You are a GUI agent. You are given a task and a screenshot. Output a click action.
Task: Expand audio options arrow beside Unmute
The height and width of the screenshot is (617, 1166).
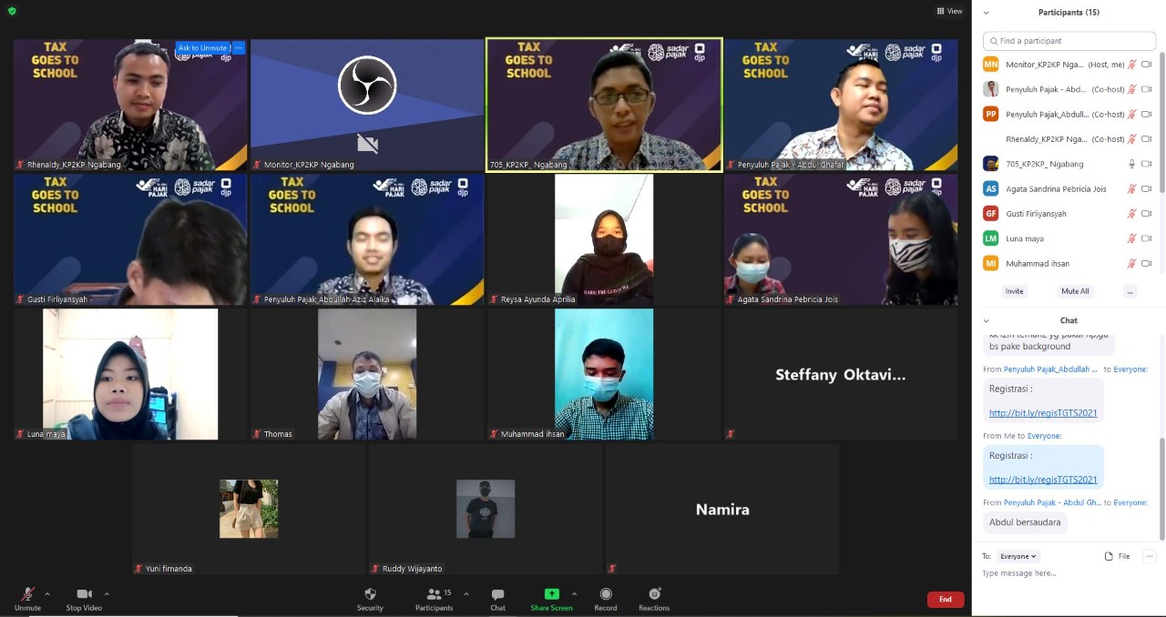coord(47,594)
